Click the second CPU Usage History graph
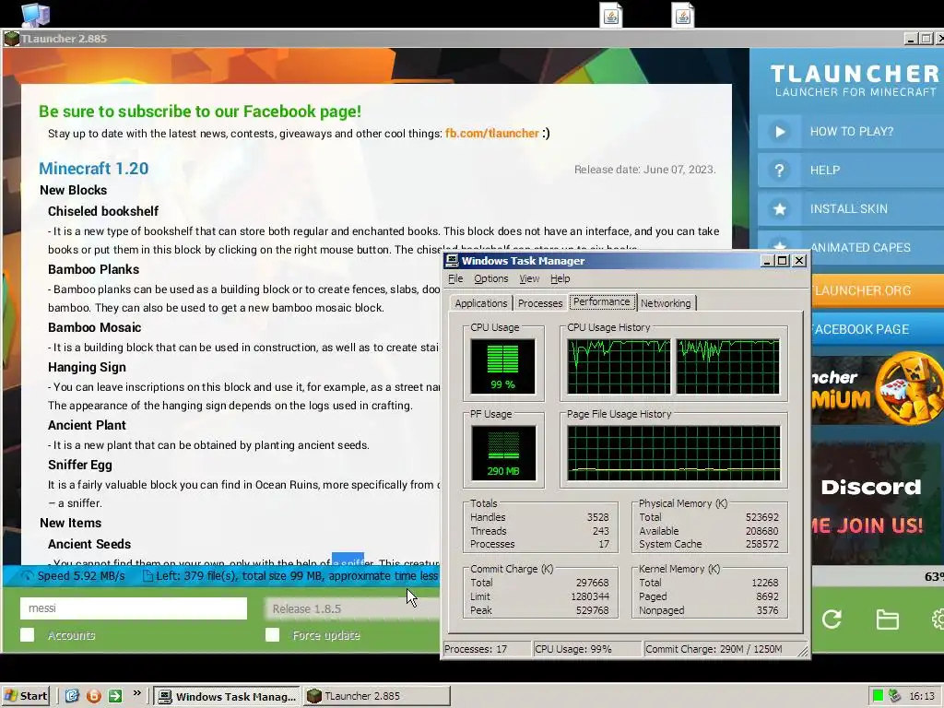This screenshot has height=708, width=944. click(x=728, y=366)
